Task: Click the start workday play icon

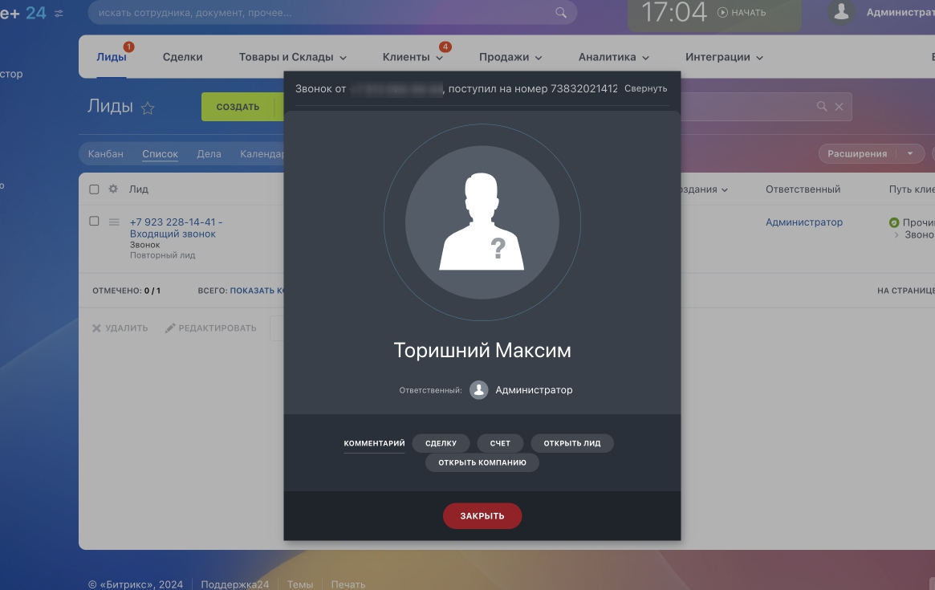Action: pos(722,13)
